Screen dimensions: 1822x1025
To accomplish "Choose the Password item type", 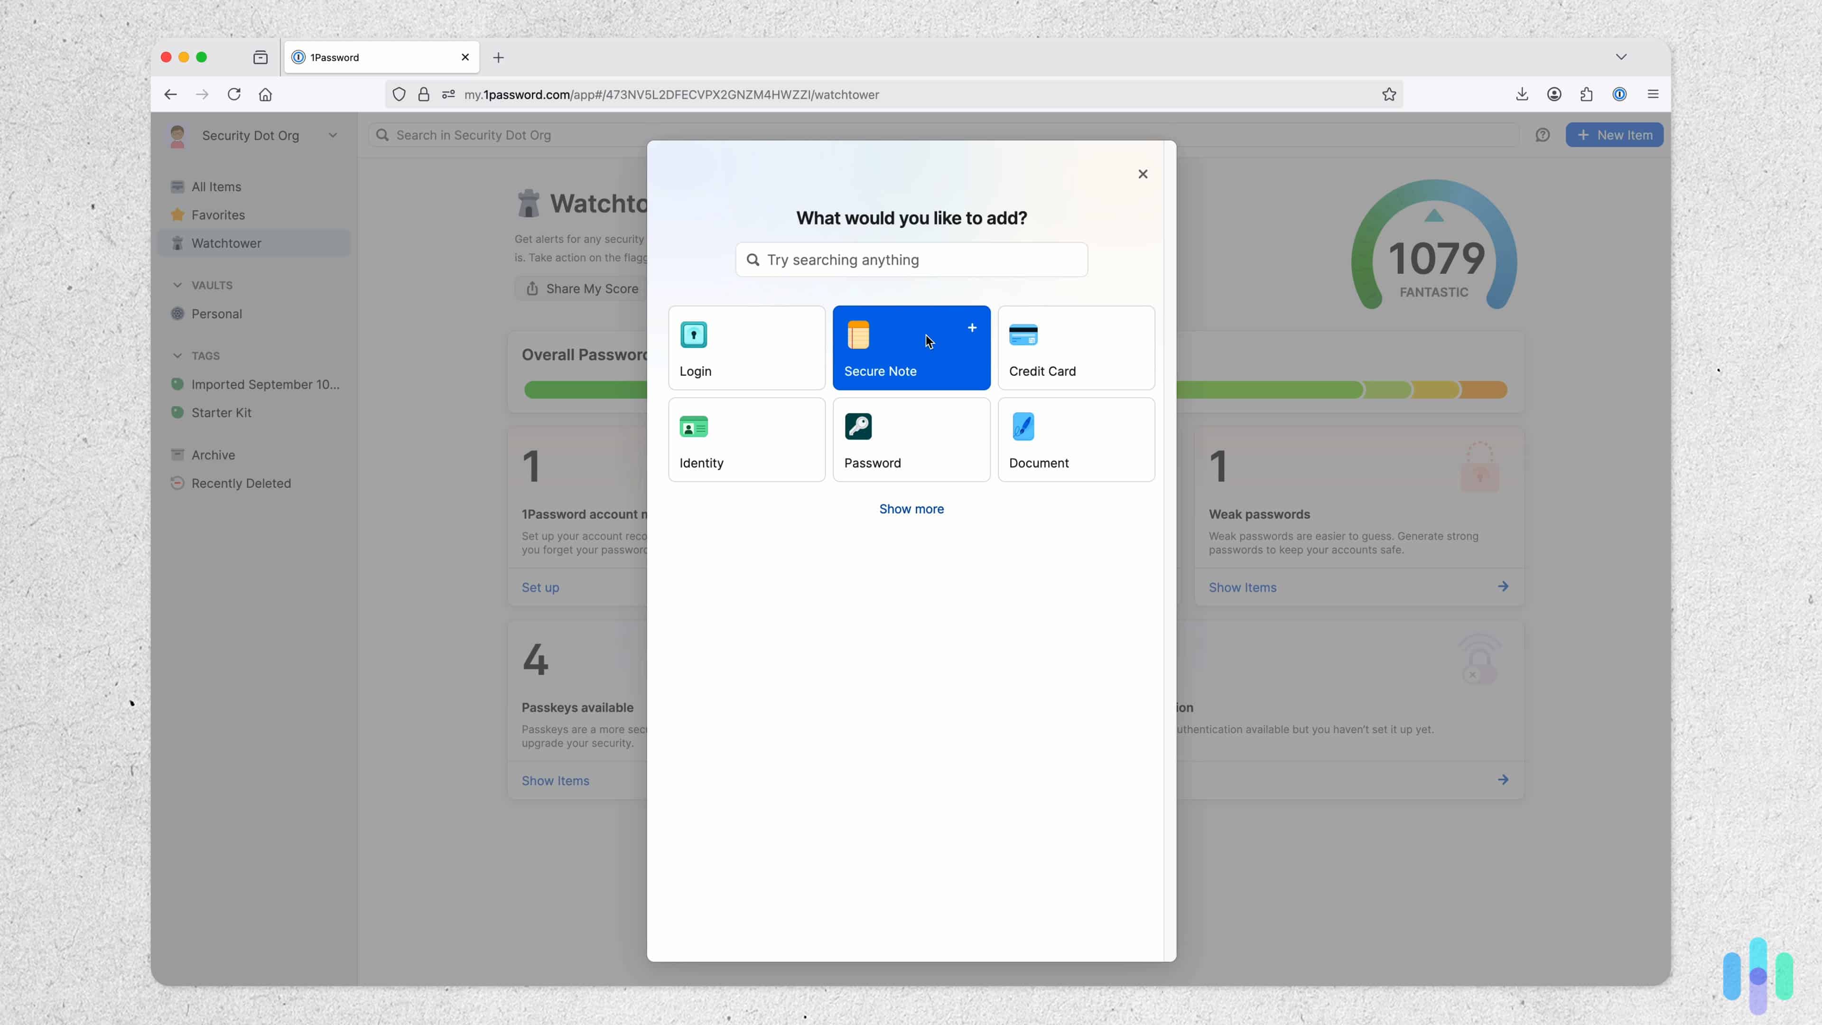I will click(911, 439).
